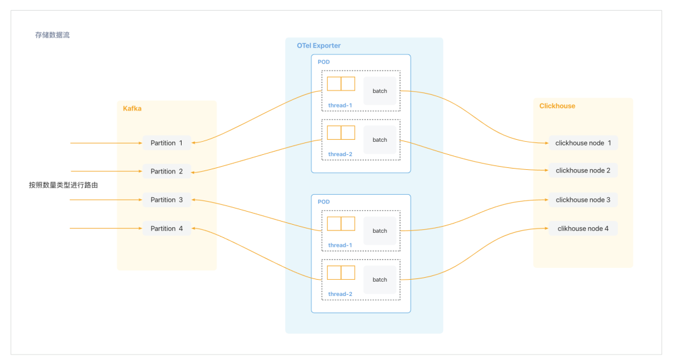Click the clickhouse node 1 box
This screenshot has width=674, height=364.
tap(584, 143)
